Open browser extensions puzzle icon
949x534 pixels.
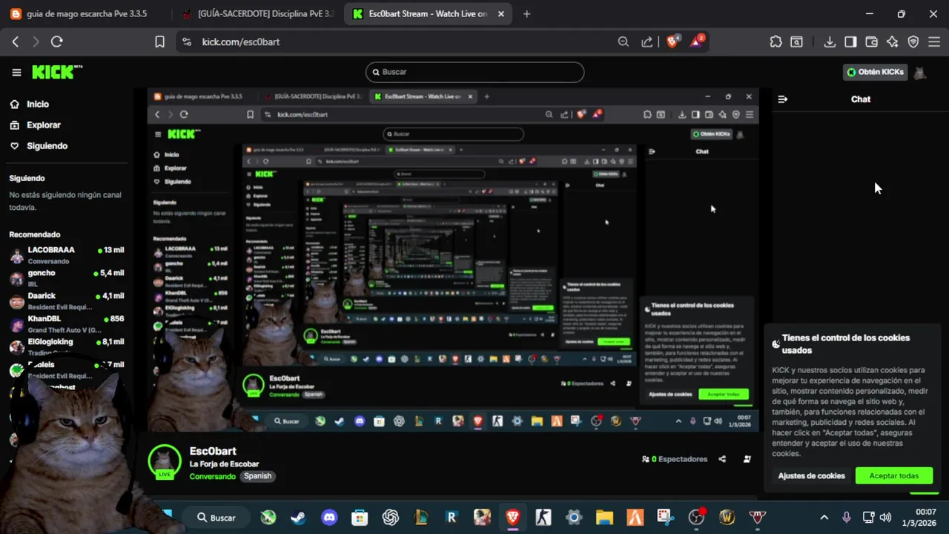point(776,42)
